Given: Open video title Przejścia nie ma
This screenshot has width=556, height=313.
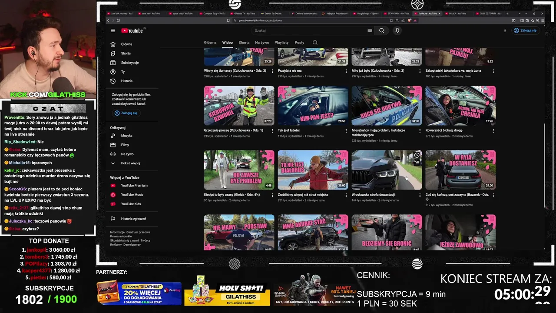Looking at the screenshot, I should tap(290, 70).
